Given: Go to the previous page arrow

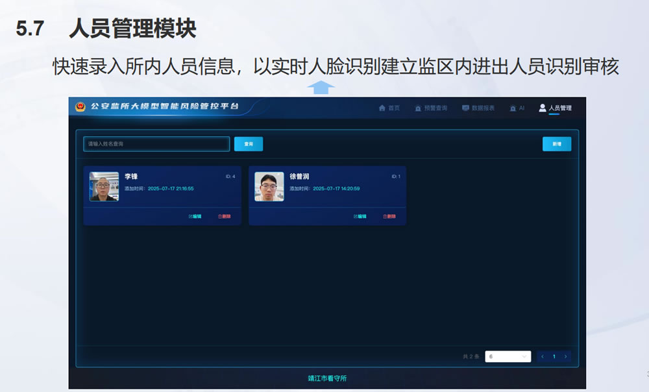Looking at the screenshot, I should point(543,356).
